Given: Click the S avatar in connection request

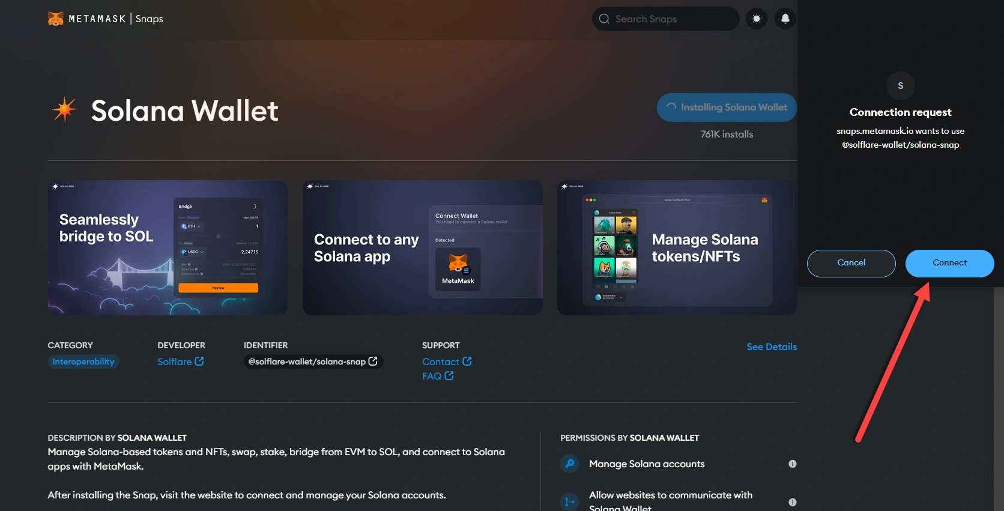Looking at the screenshot, I should pyautogui.click(x=901, y=86).
